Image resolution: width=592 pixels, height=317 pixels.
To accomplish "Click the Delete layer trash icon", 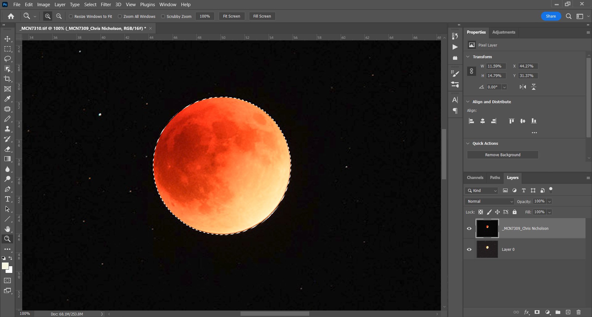I will 578,312.
